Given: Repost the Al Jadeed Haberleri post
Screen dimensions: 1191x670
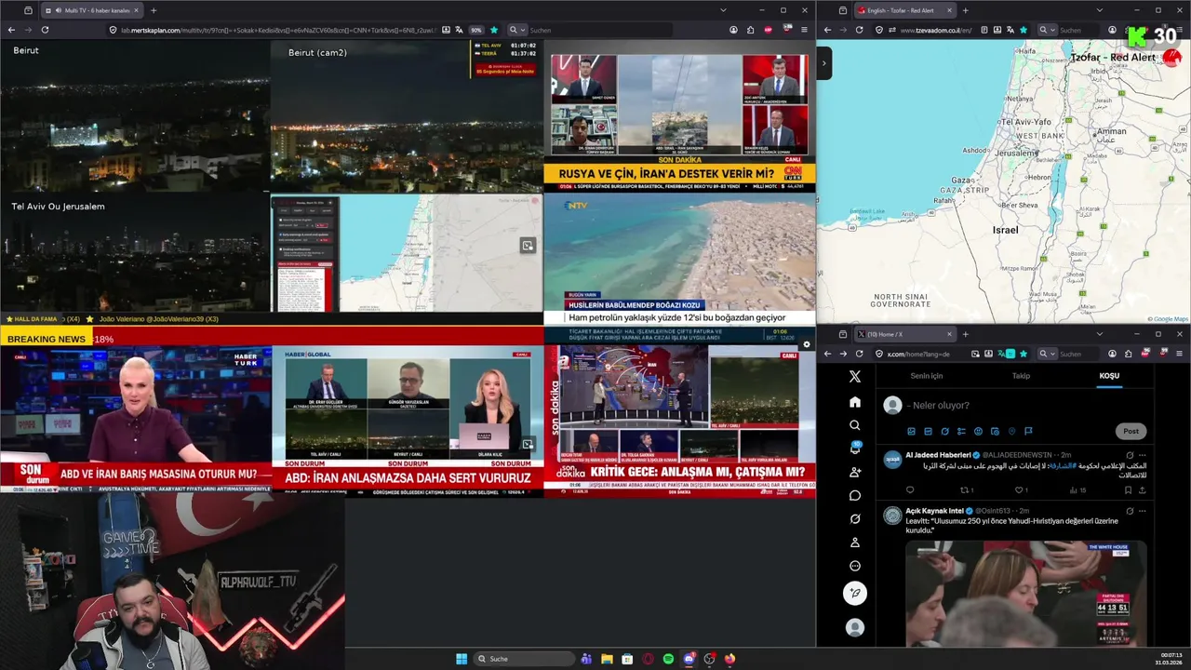Looking at the screenshot, I should click(966, 490).
